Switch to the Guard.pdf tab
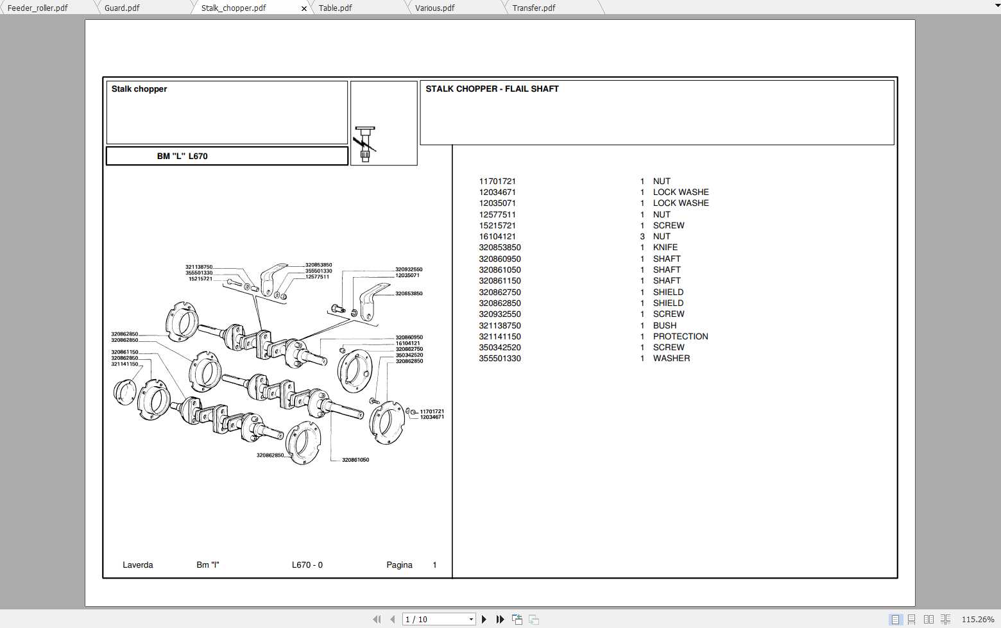The width and height of the screenshot is (1001, 628). (122, 8)
